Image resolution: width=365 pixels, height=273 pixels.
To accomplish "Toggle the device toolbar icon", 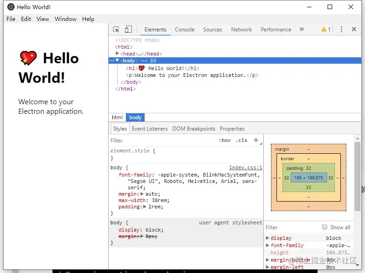I will point(128,29).
